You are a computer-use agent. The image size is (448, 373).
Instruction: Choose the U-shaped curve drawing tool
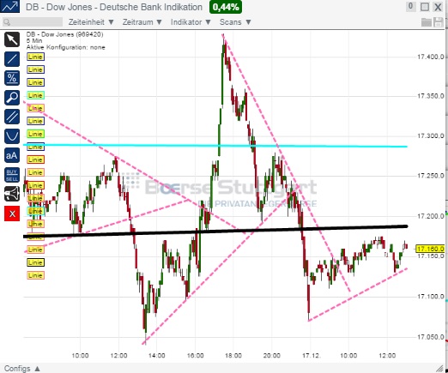pos(12,136)
